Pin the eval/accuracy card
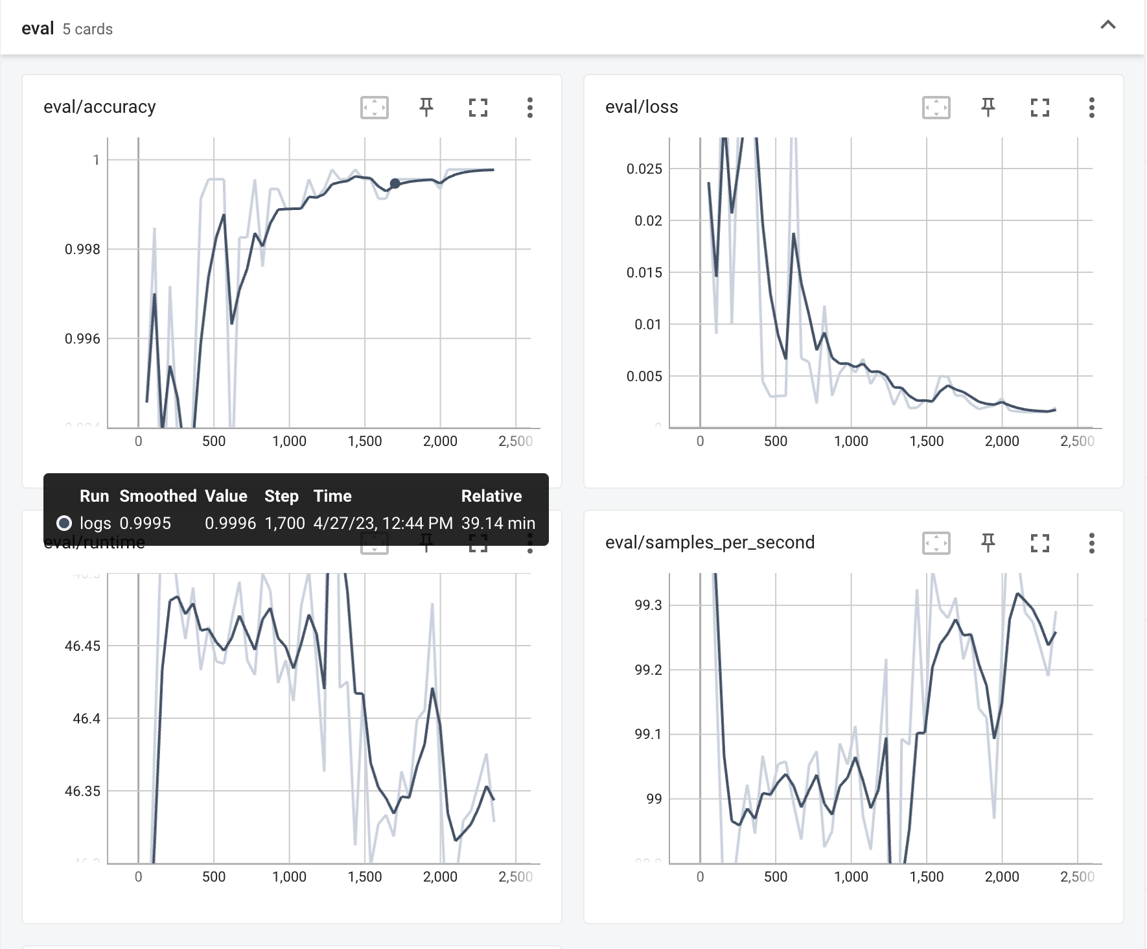This screenshot has width=1147, height=949. tap(426, 108)
